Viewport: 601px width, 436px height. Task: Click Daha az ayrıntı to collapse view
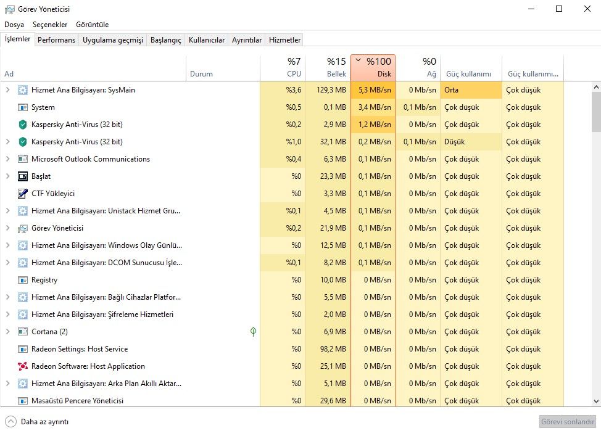point(37,421)
